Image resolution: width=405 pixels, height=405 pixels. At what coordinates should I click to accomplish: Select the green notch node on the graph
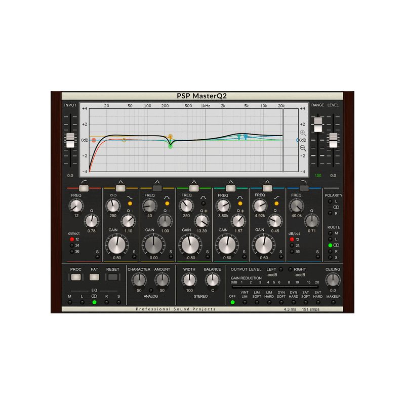170,146
